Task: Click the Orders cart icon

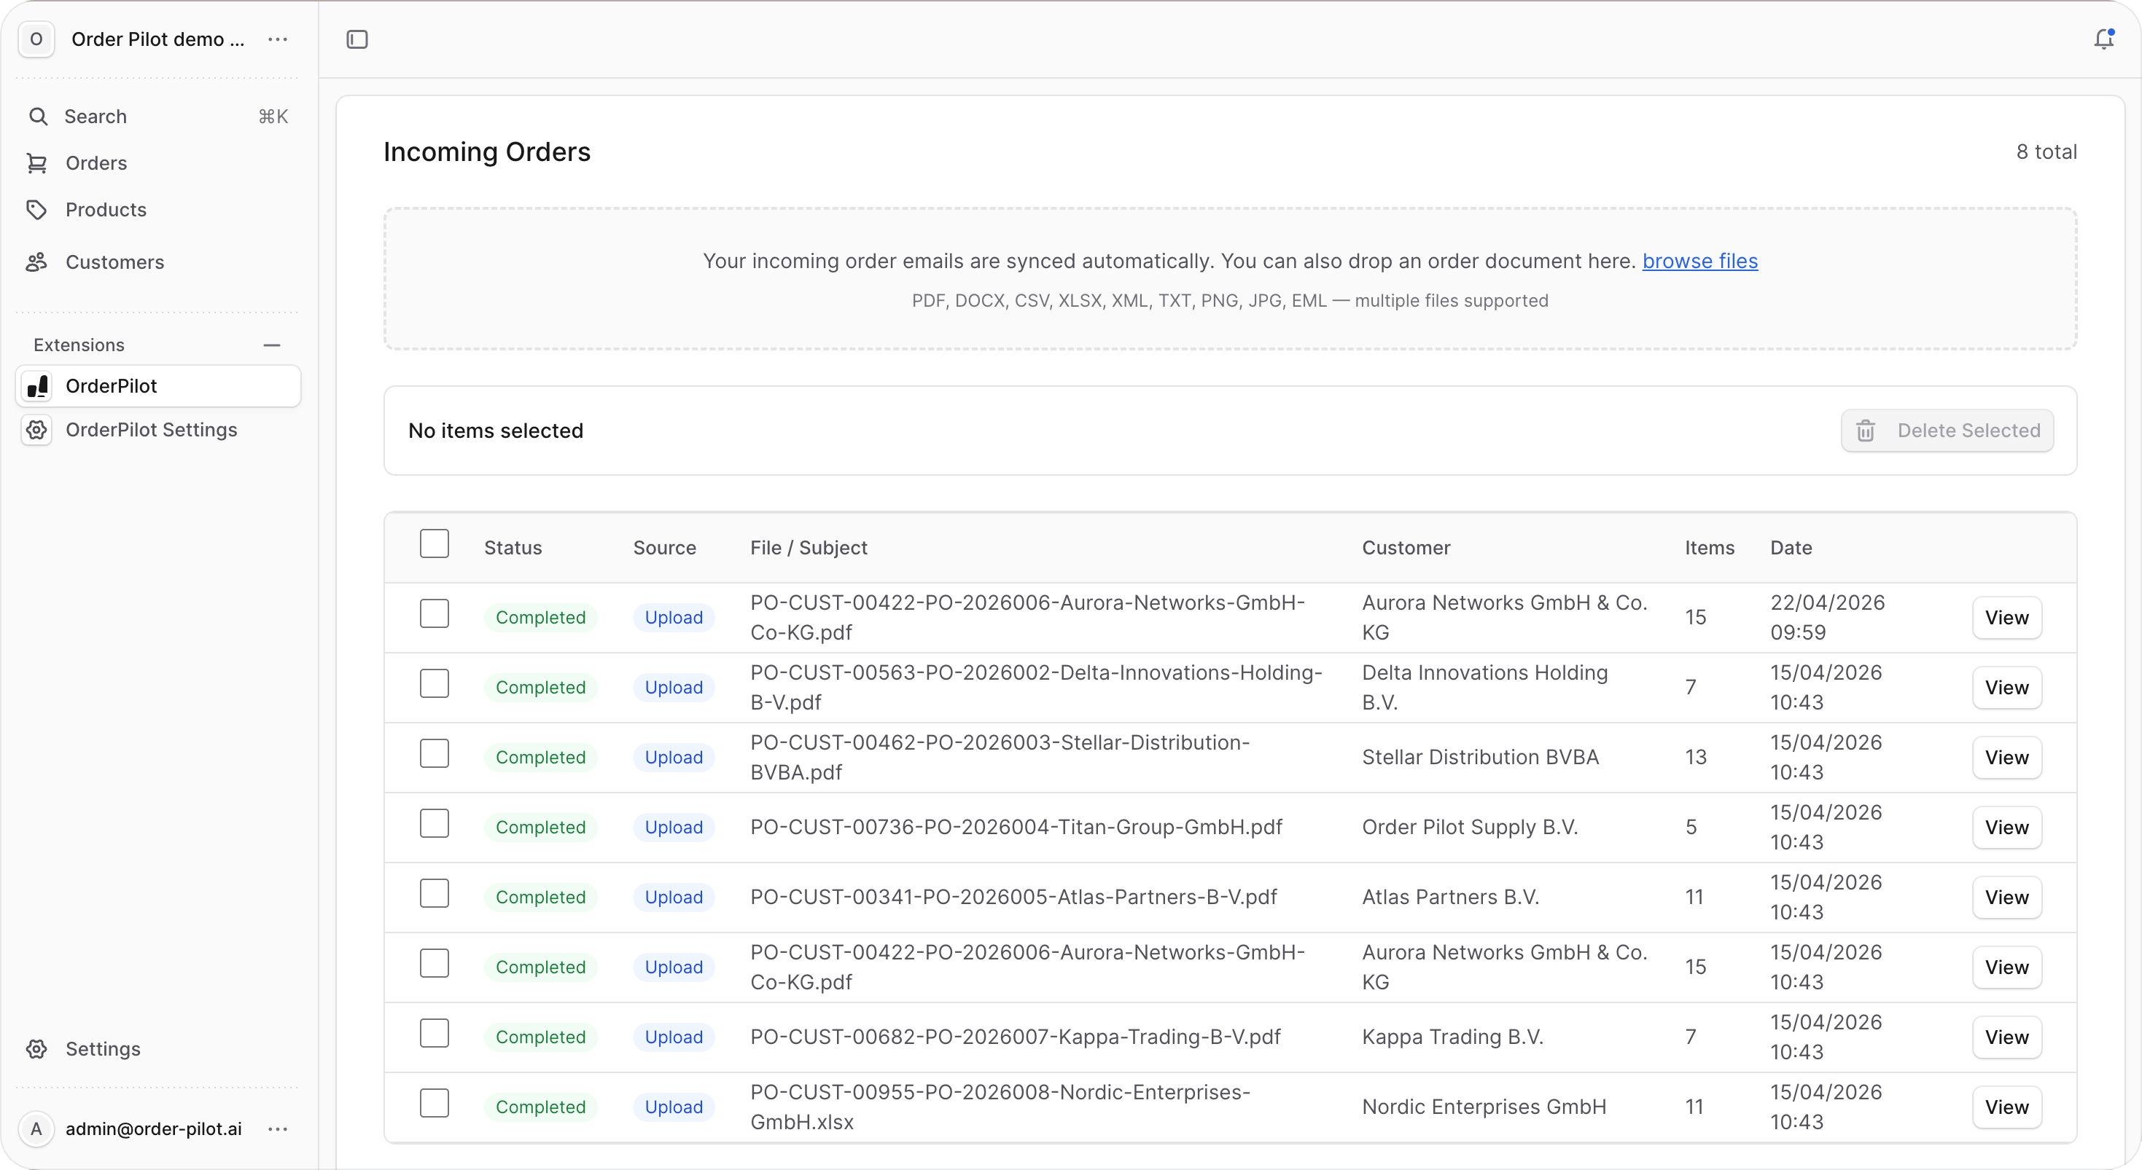Action: tap(36, 163)
